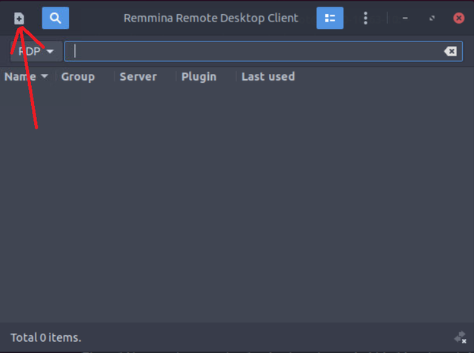474x353 pixels.
Task: Sort connections by Name column
Action: click(27, 77)
